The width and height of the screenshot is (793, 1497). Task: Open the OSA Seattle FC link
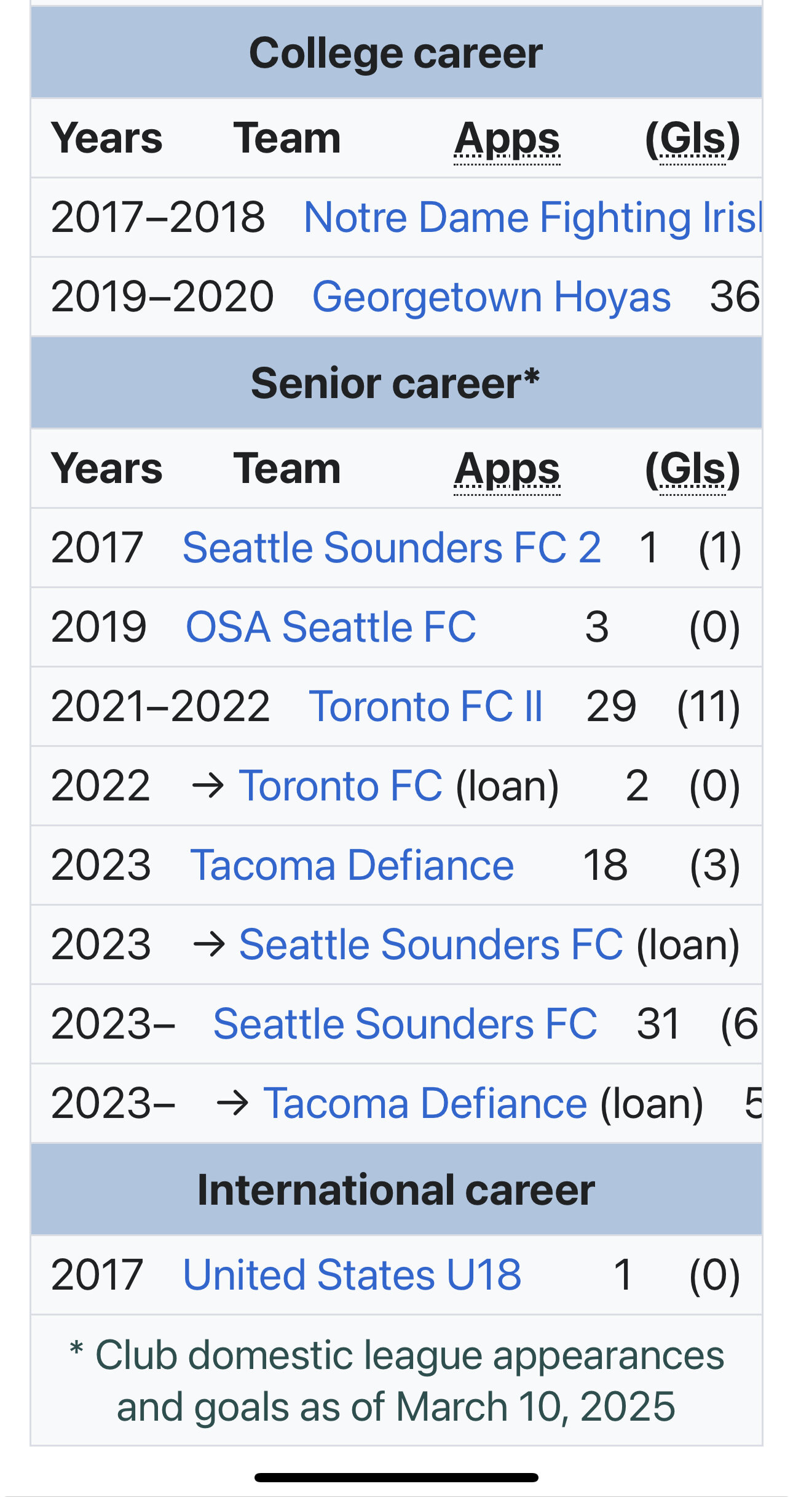(x=331, y=627)
